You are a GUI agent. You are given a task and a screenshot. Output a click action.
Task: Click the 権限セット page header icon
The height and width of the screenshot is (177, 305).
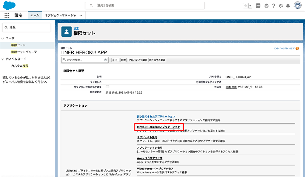[x=67, y=32]
